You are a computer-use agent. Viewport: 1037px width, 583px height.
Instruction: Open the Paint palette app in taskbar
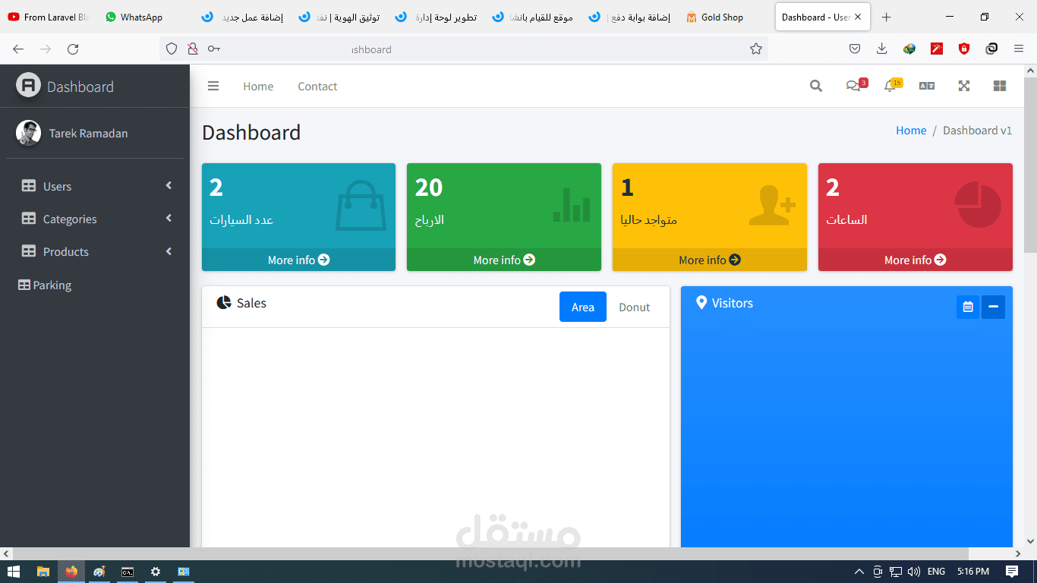pyautogui.click(x=99, y=572)
